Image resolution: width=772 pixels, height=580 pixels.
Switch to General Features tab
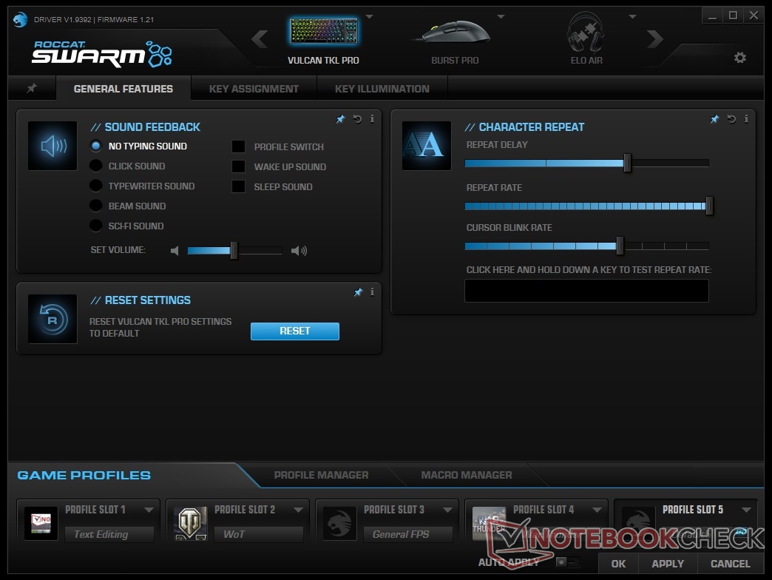point(123,89)
